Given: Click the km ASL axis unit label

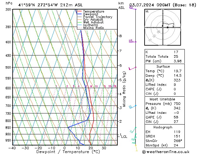Looking at the screenshot, I should click(121, 5).
